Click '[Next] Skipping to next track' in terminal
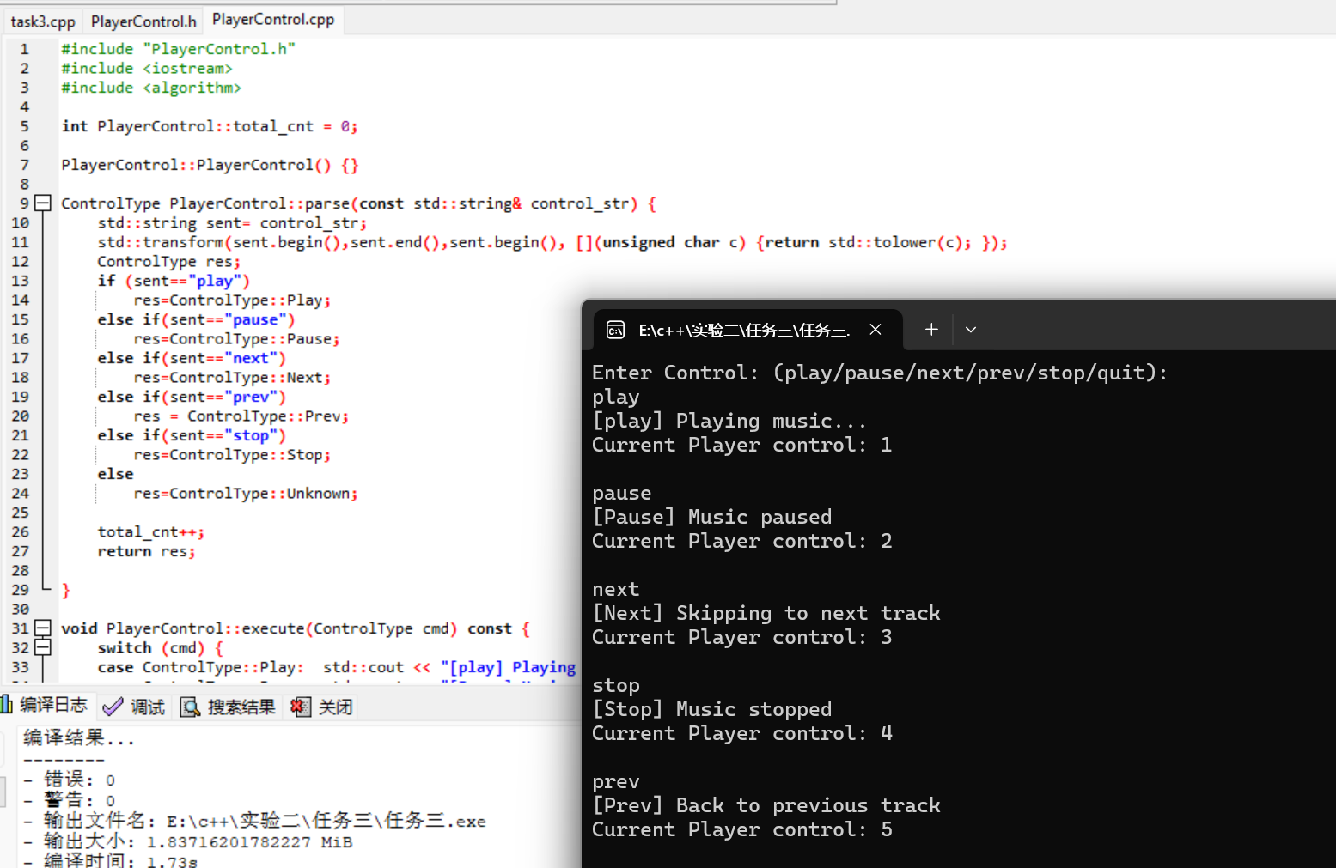Viewport: 1336px width, 868px height. pos(766,613)
